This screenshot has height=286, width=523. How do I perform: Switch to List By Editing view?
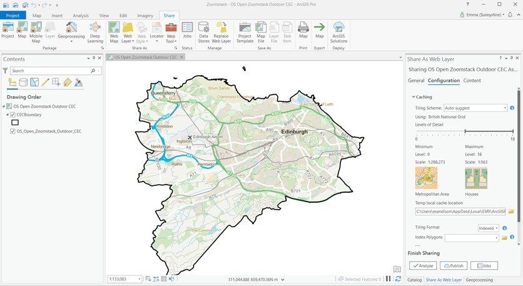[x=46, y=83]
